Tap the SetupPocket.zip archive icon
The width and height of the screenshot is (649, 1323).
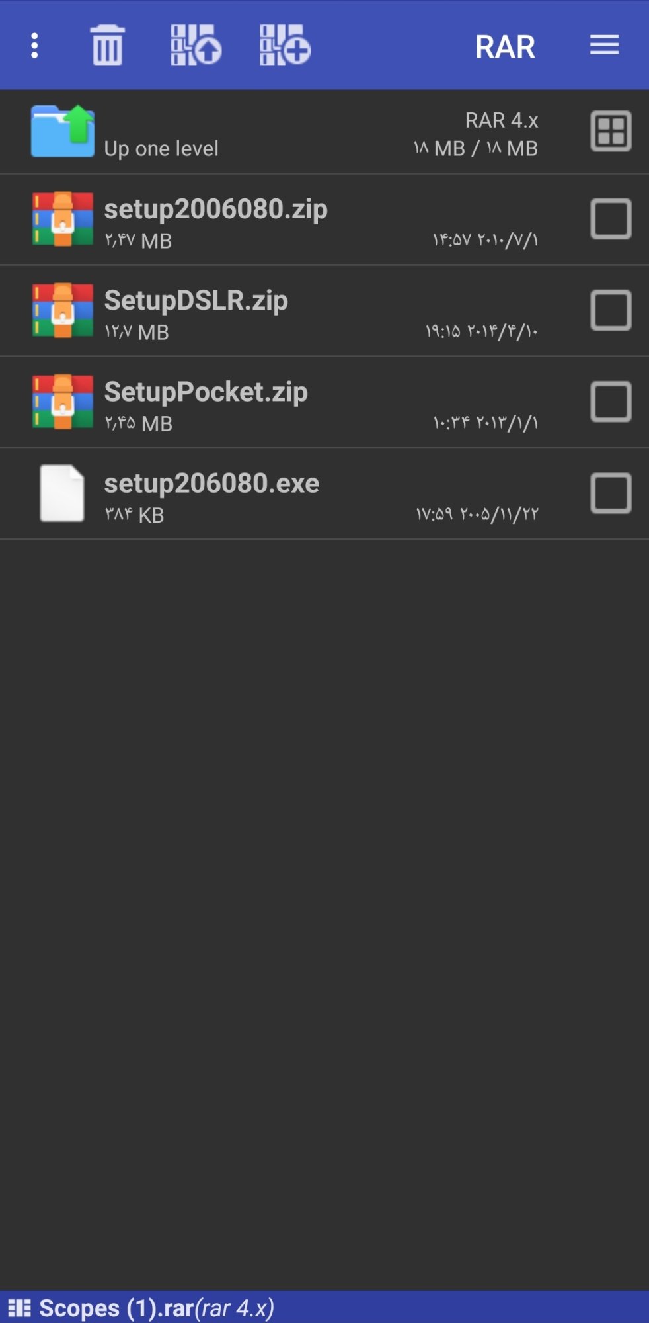(x=63, y=402)
